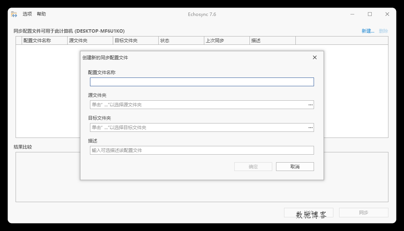Sort by 上次同步 column header

pos(227,41)
